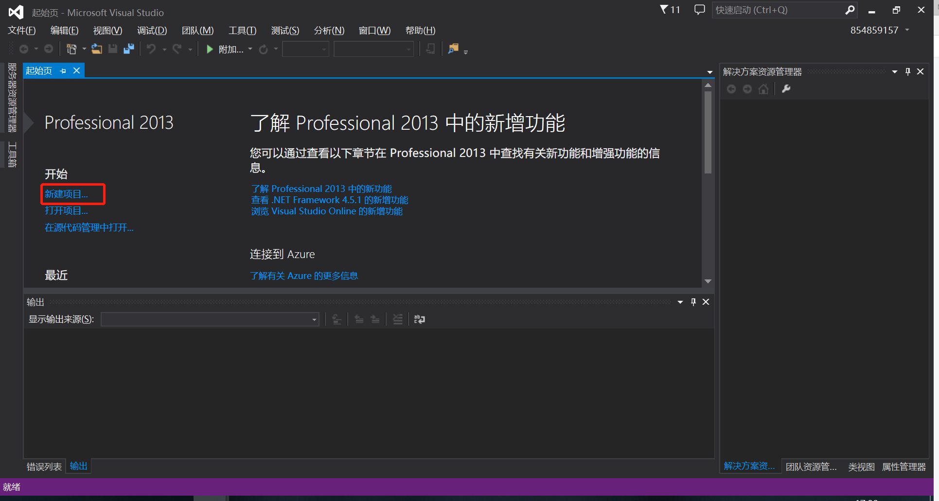Clear all output in the Output panel

[398, 319]
